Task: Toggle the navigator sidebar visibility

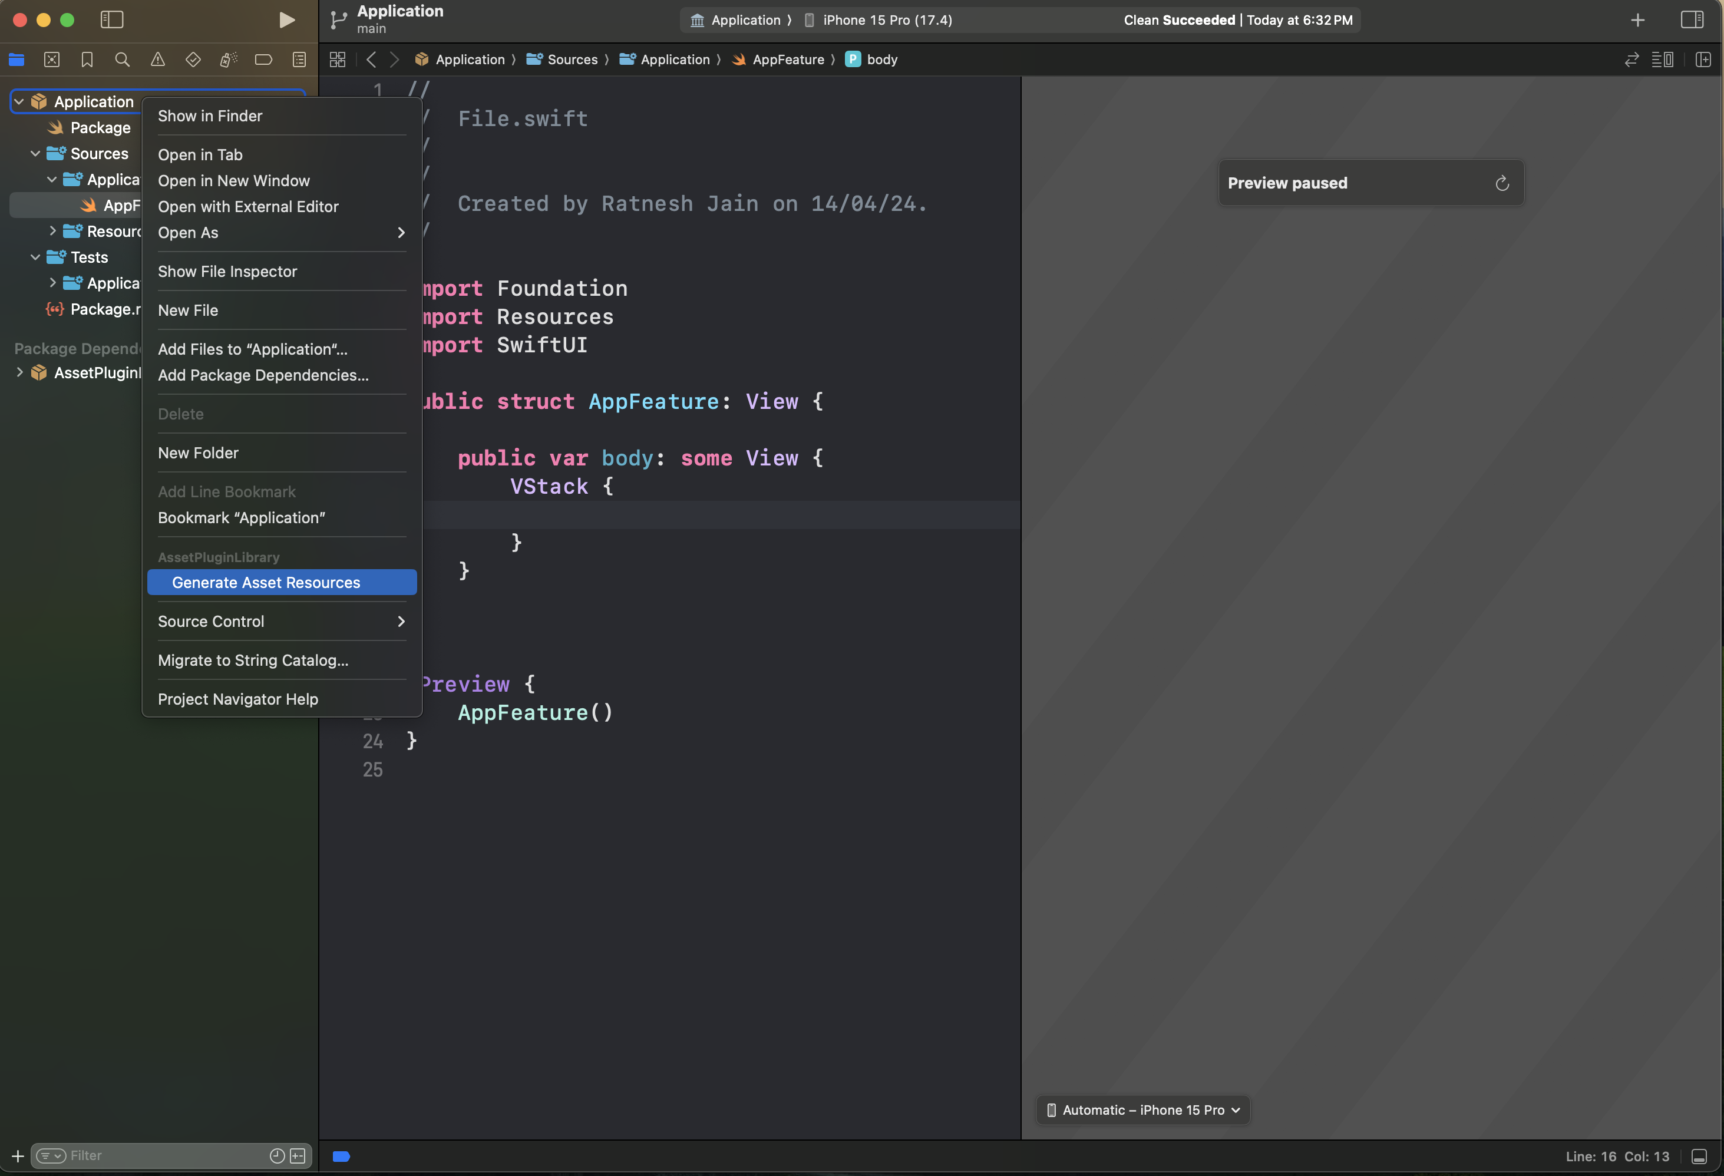Action: point(111,20)
